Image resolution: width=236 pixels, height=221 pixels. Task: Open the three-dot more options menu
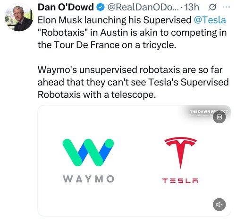point(227,7)
